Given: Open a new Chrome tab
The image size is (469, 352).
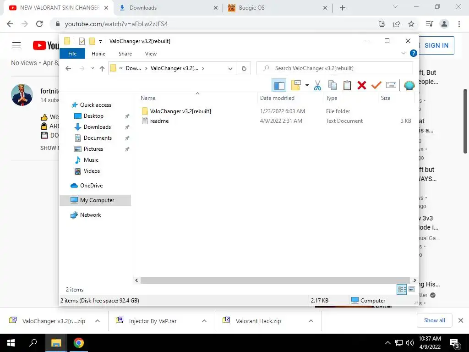Looking at the screenshot, I should click(x=343, y=8).
